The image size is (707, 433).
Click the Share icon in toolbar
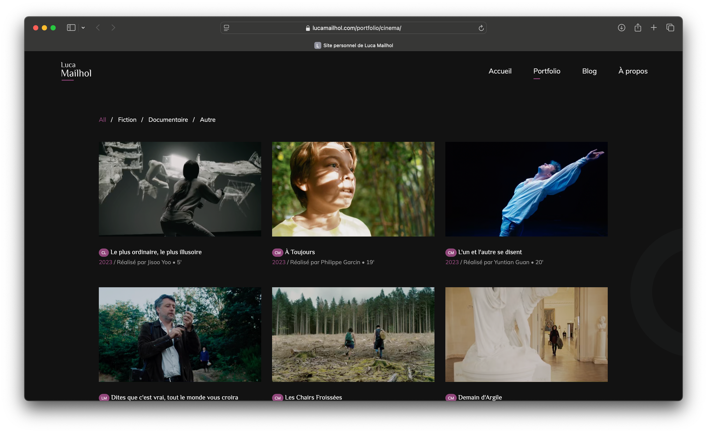point(638,28)
